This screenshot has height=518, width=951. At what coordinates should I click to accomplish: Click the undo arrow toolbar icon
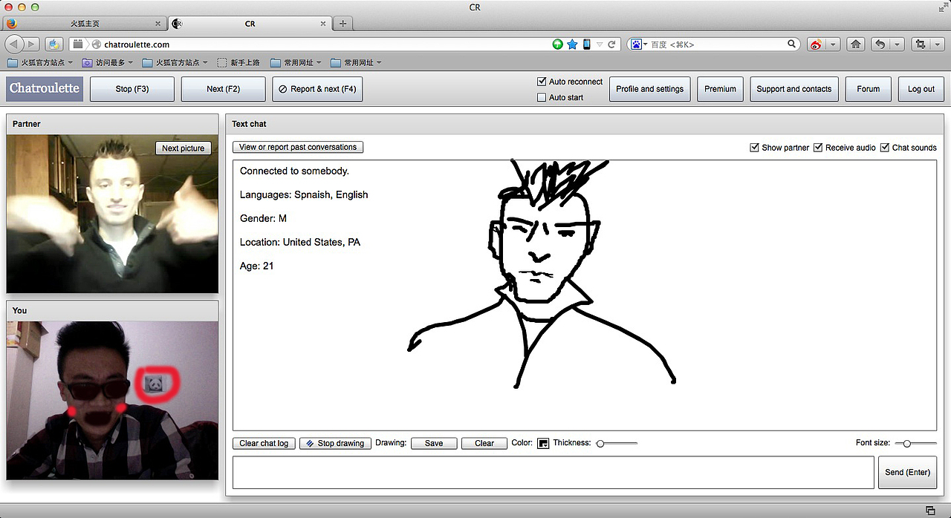(x=880, y=45)
